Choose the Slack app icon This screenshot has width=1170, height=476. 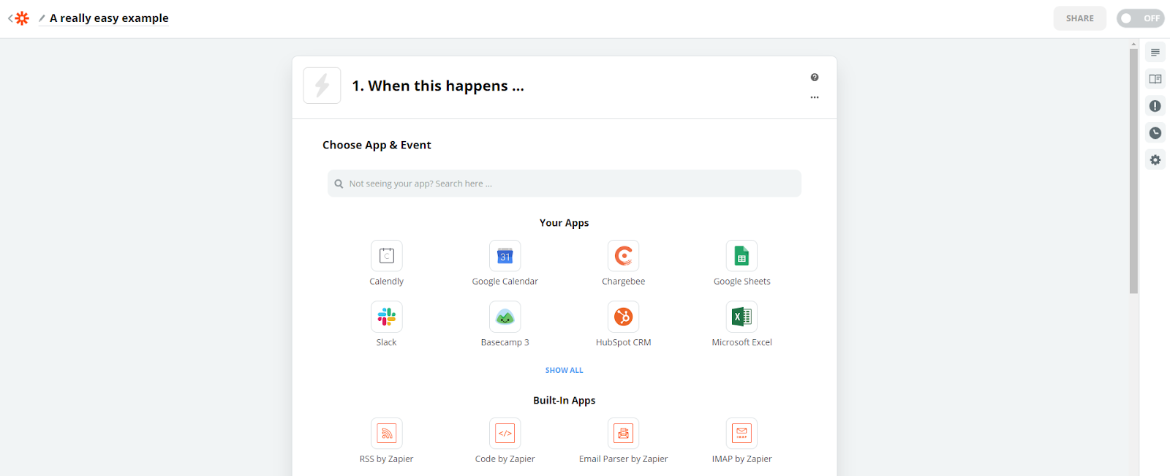(x=387, y=317)
